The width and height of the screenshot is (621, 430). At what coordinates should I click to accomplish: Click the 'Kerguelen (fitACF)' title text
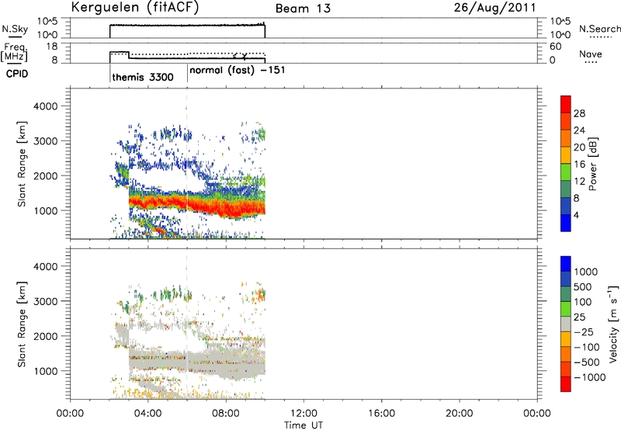tap(134, 8)
